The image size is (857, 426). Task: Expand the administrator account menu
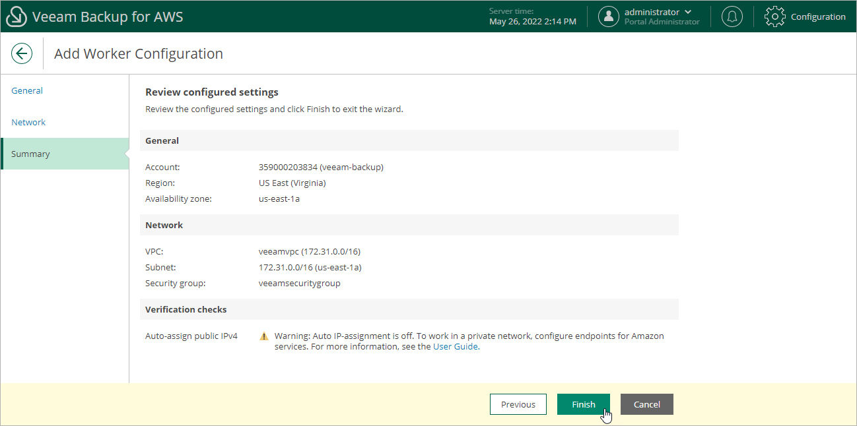[x=689, y=11]
